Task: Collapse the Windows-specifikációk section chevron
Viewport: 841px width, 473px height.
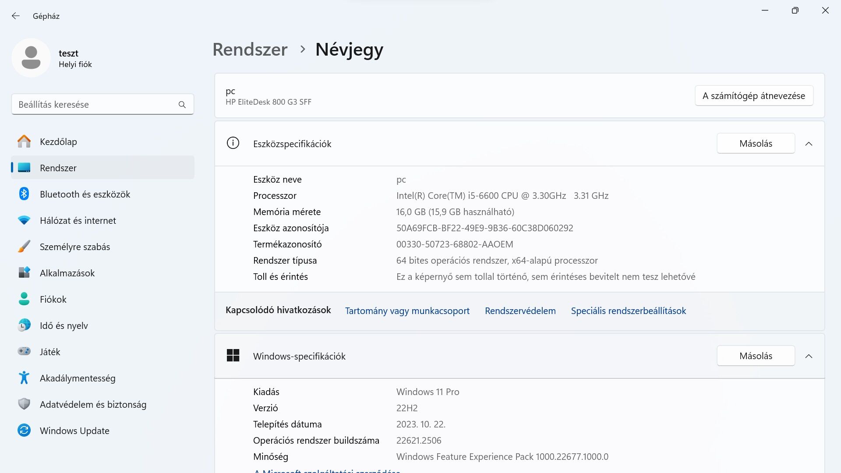Action: pos(809,356)
